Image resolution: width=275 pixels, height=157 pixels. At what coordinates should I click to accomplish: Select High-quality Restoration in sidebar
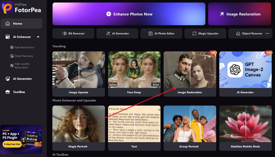(x=20, y=66)
